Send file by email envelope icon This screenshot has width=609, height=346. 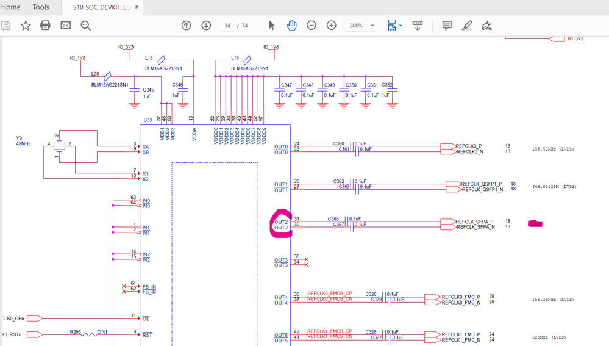coord(65,26)
